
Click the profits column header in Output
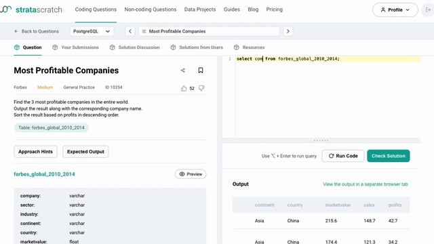(395, 205)
